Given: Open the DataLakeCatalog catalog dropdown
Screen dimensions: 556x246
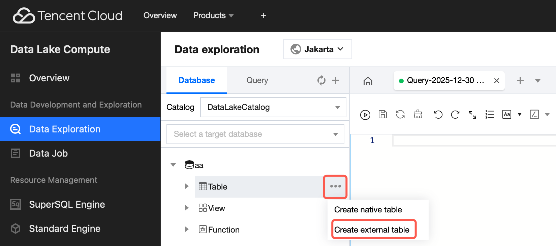Looking at the screenshot, I should pos(273,107).
